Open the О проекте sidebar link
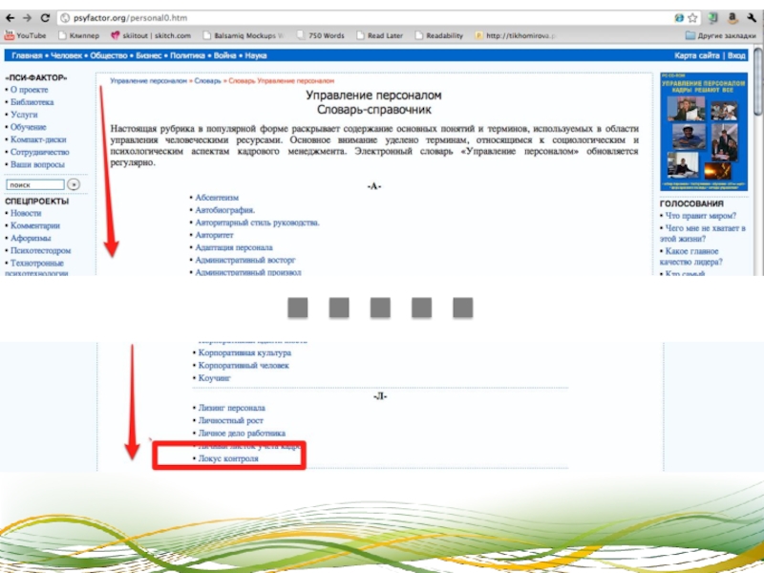The height and width of the screenshot is (573, 764). [30, 90]
